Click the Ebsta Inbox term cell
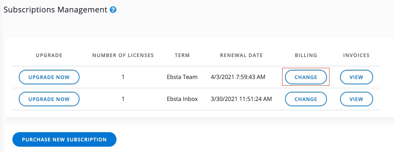The height and width of the screenshot is (152, 394). tap(182, 99)
